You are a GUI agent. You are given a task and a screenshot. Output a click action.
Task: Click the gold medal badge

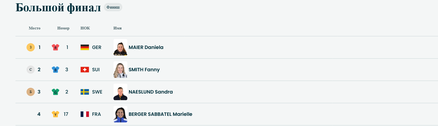[31, 47]
